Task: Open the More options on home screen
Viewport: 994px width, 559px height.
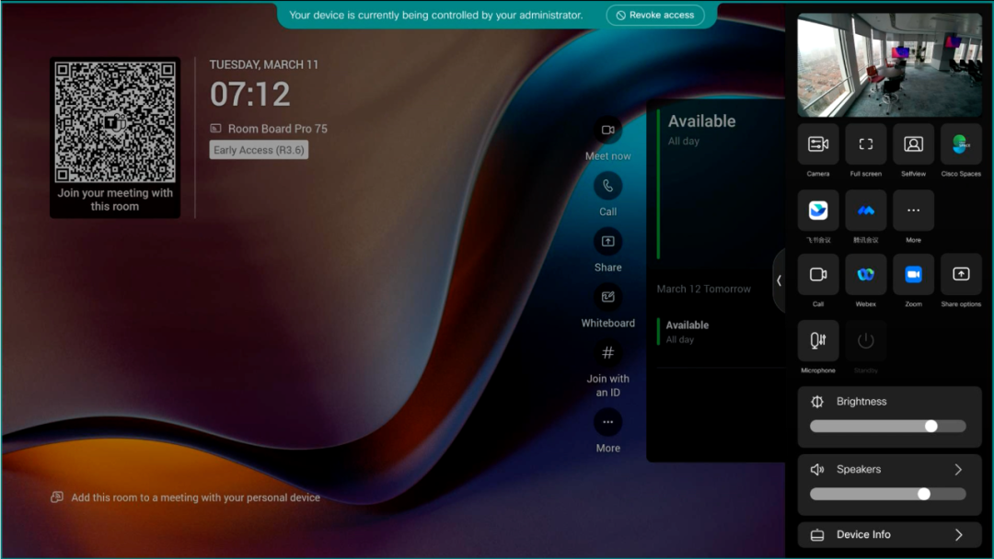Action: tap(607, 422)
